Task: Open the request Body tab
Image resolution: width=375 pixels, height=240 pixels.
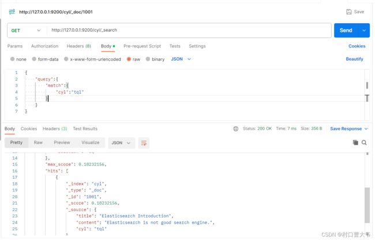Action: [108, 46]
